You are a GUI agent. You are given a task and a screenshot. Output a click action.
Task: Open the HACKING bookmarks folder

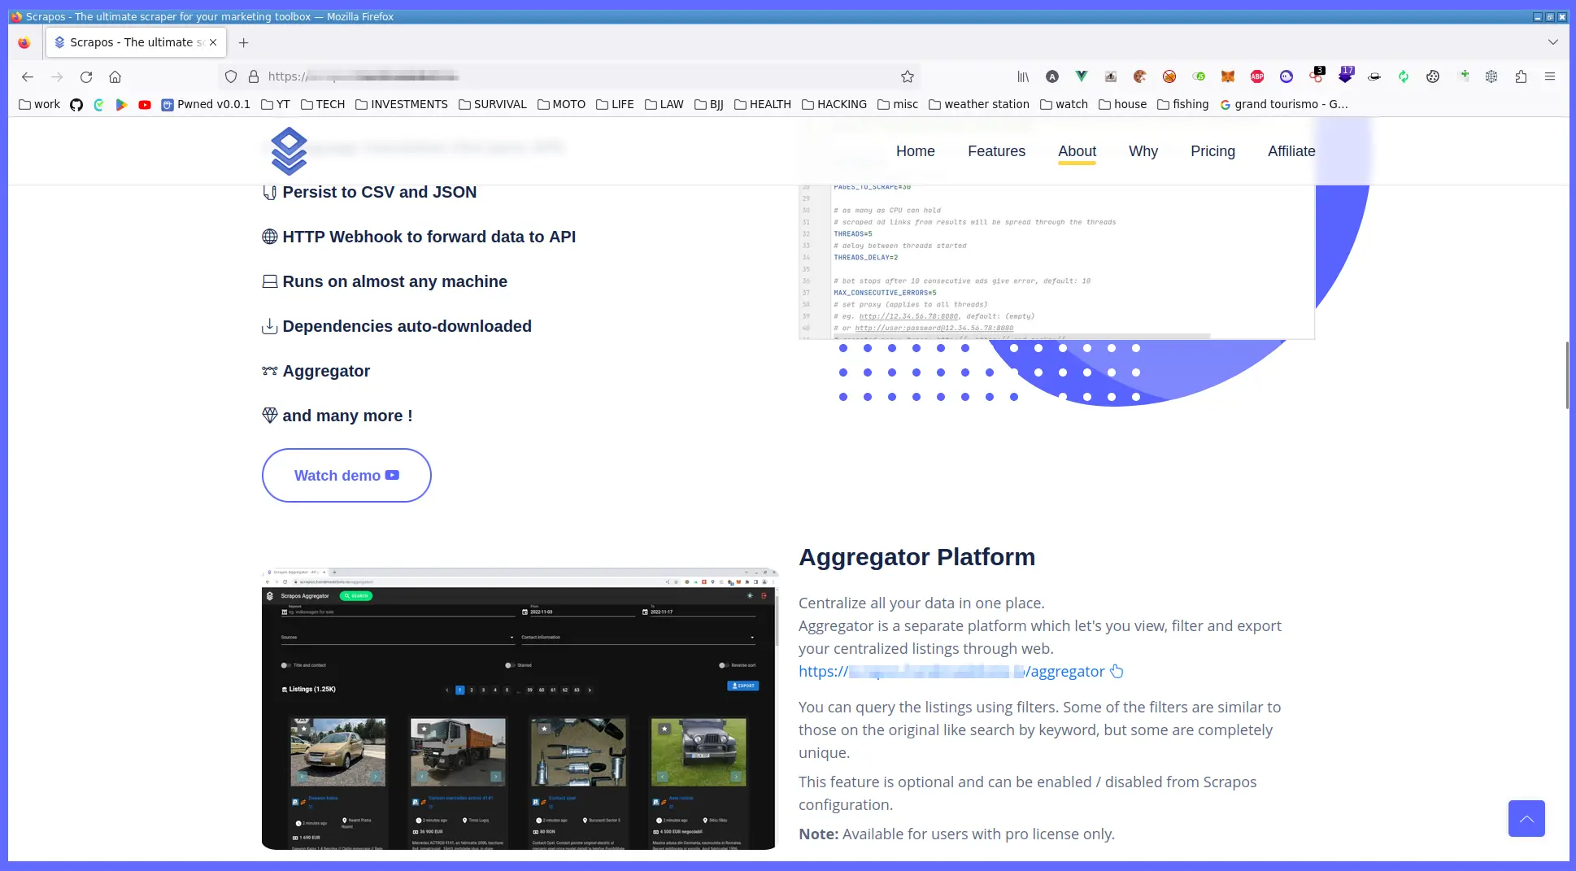(x=834, y=104)
